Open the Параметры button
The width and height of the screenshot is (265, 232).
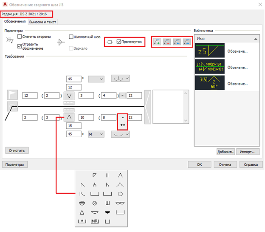15,164
